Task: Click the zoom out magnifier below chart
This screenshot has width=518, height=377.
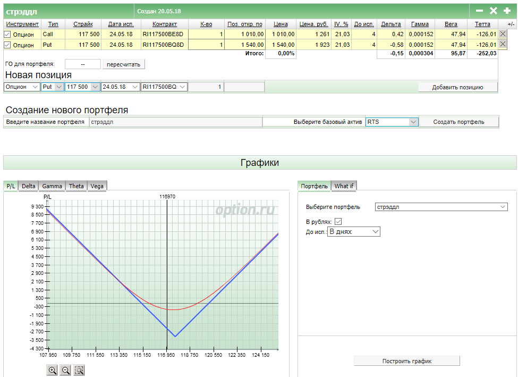Action: pyautogui.click(x=65, y=370)
